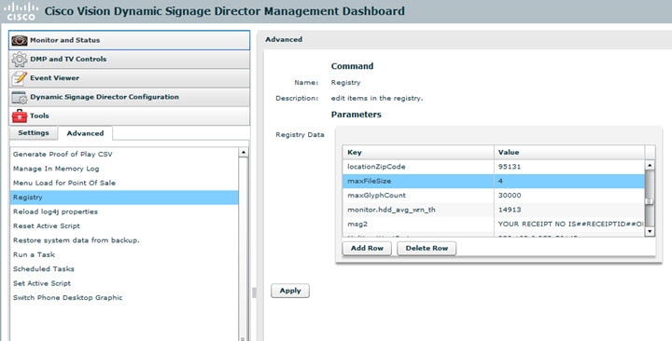Select Scheduled Tasks command
Viewport: 672px width, 341px height.
[124, 268]
